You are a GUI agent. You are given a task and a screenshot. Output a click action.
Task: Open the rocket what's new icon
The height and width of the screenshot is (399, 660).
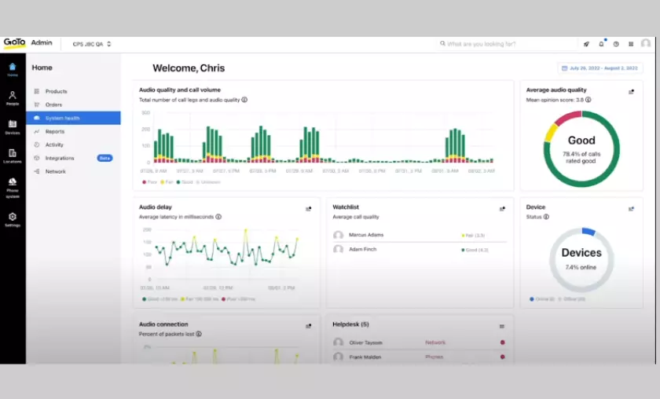pos(586,44)
